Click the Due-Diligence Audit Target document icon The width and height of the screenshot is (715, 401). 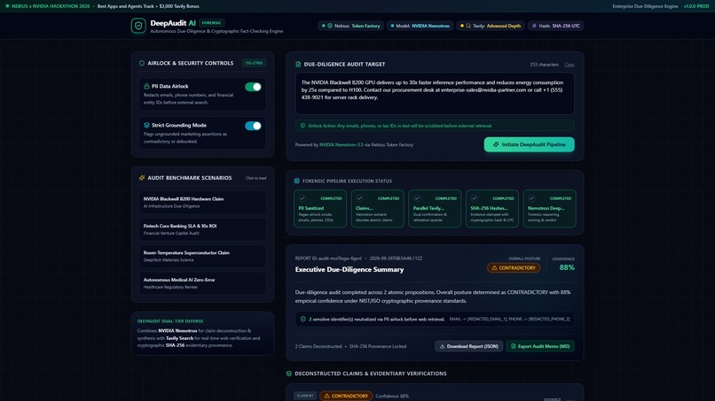(298, 65)
